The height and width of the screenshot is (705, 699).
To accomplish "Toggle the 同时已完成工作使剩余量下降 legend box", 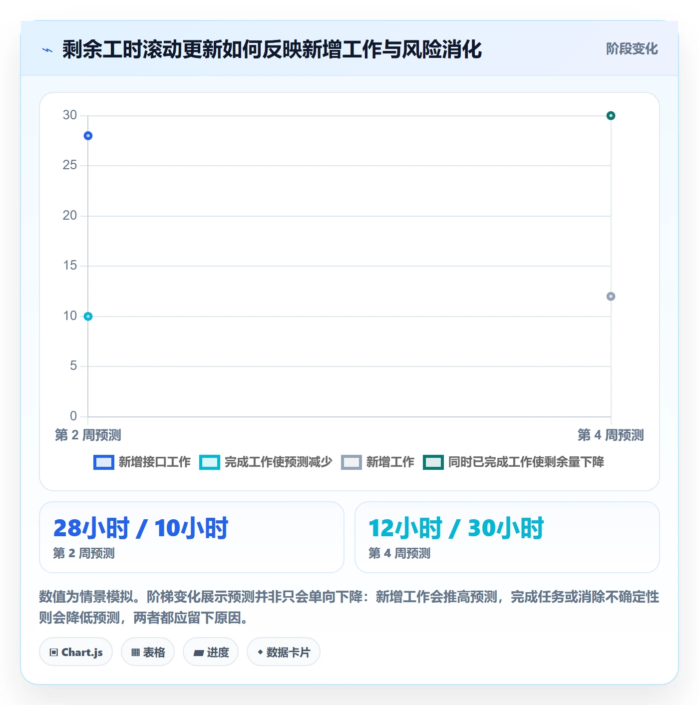I will 433,462.
